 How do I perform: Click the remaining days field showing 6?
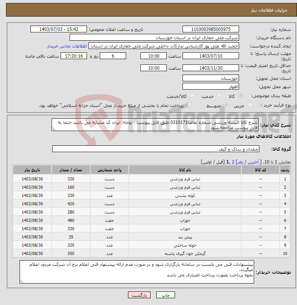click(113, 56)
